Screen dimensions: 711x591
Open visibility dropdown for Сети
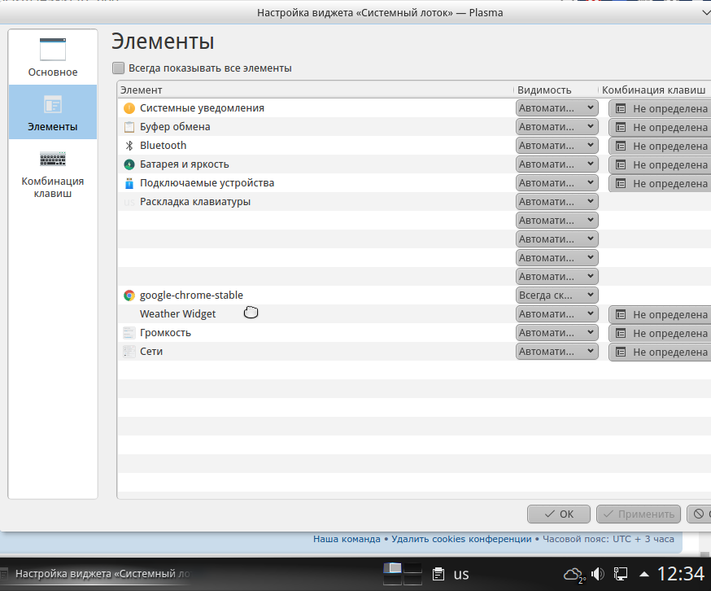[x=556, y=352]
